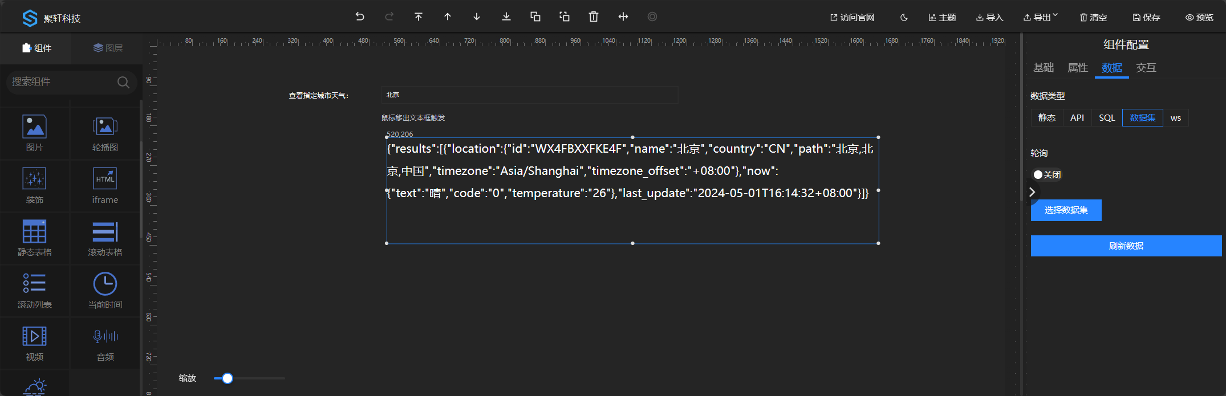
Task: Click the greyed-out redo arrow
Action: (x=389, y=17)
